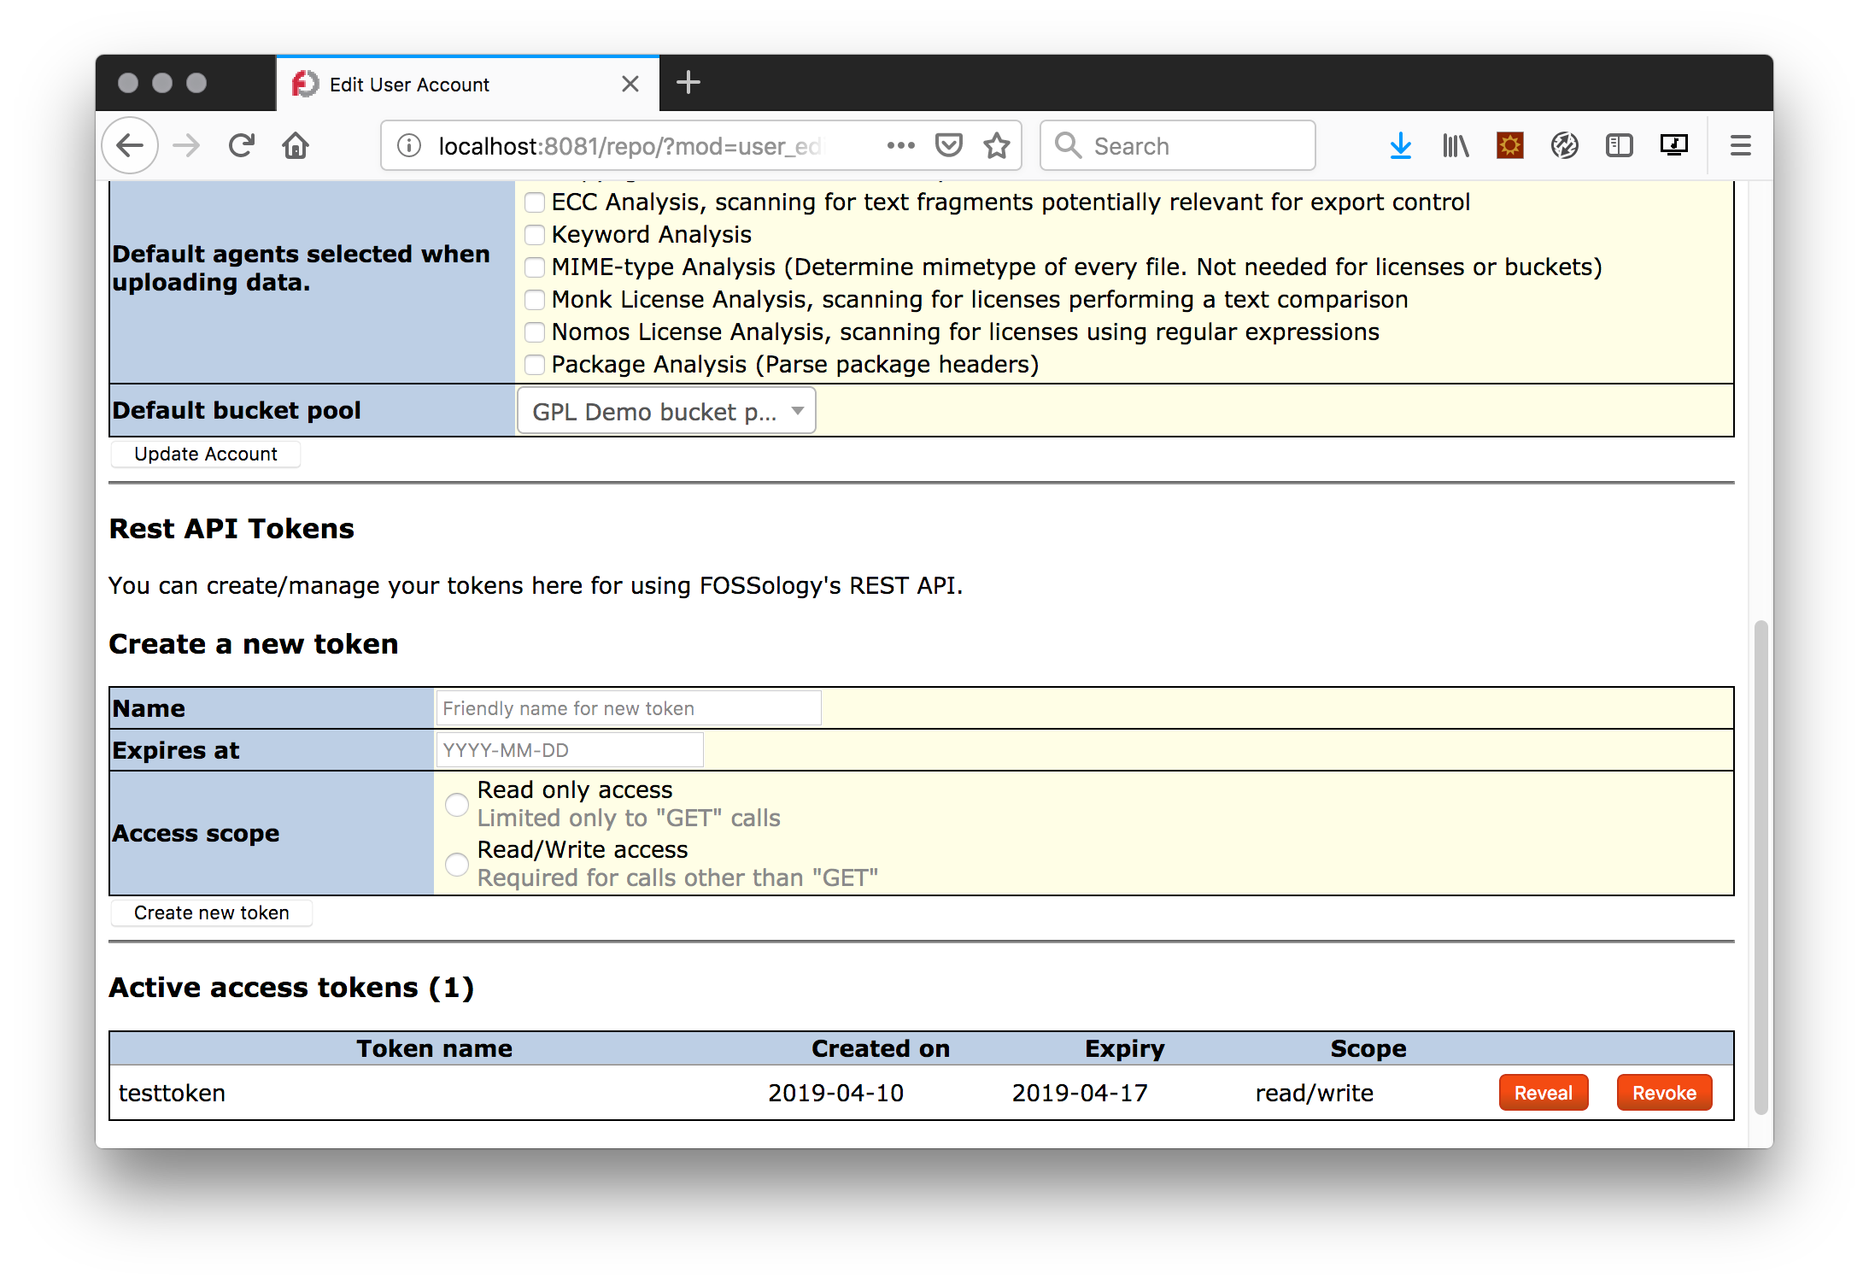Screen dimensions: 1869x1285
Task: Focus the Expires at date field
Action: pyautogui.click(x=570, y=750)
